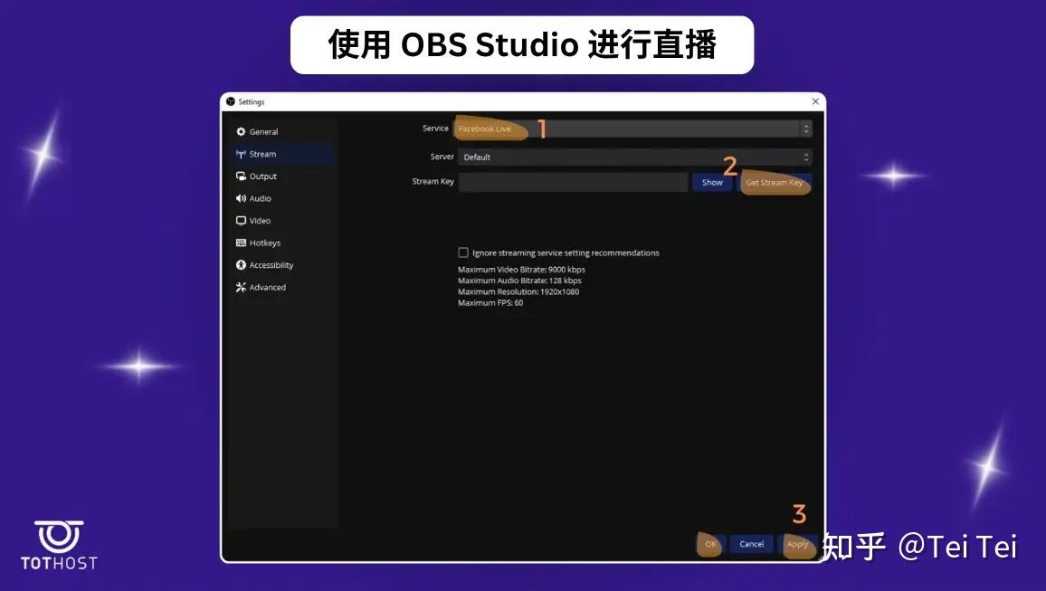
Task: Click the Stream antenna icon in sidebar
Action: pos(243,154)
